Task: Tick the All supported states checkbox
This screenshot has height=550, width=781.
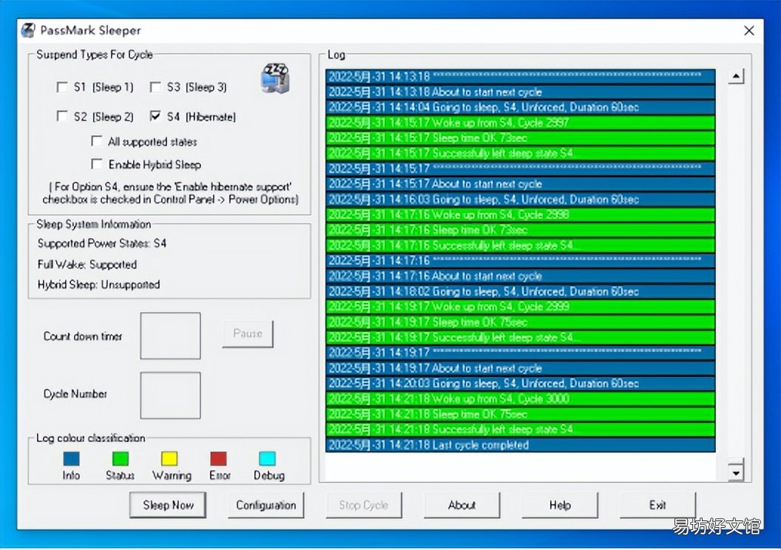Action: pos(97,141)
